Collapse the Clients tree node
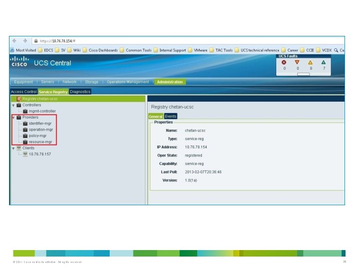The width and height of the screenshot is (359, 269). (13, 148)
